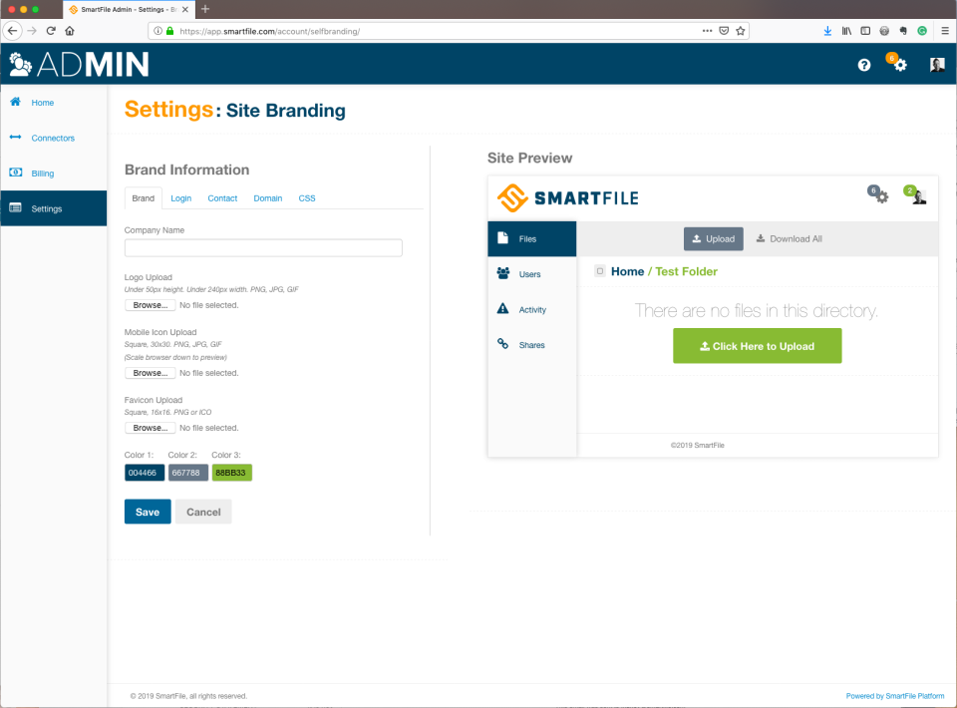Select the Billing sidebar icon
The width and height of the screenshot is (957, 708).
point(14,173)
